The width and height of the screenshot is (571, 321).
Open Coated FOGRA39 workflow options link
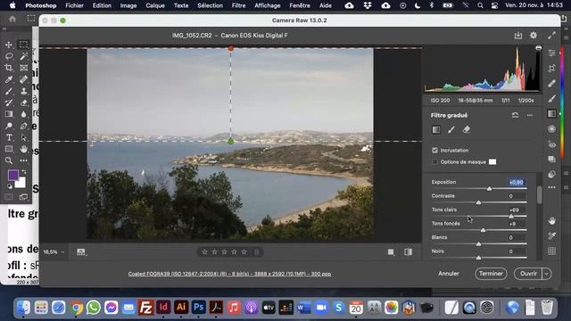click(x=229, y=274)
